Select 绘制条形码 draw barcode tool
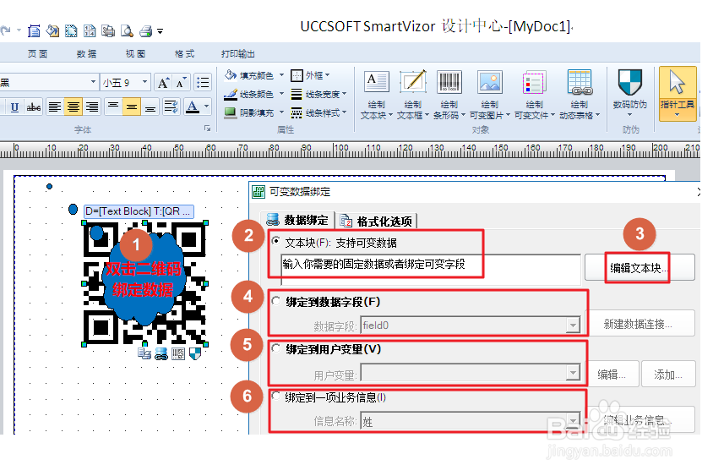Viewport: 713px width, 476px height. [x=449, y=95]
